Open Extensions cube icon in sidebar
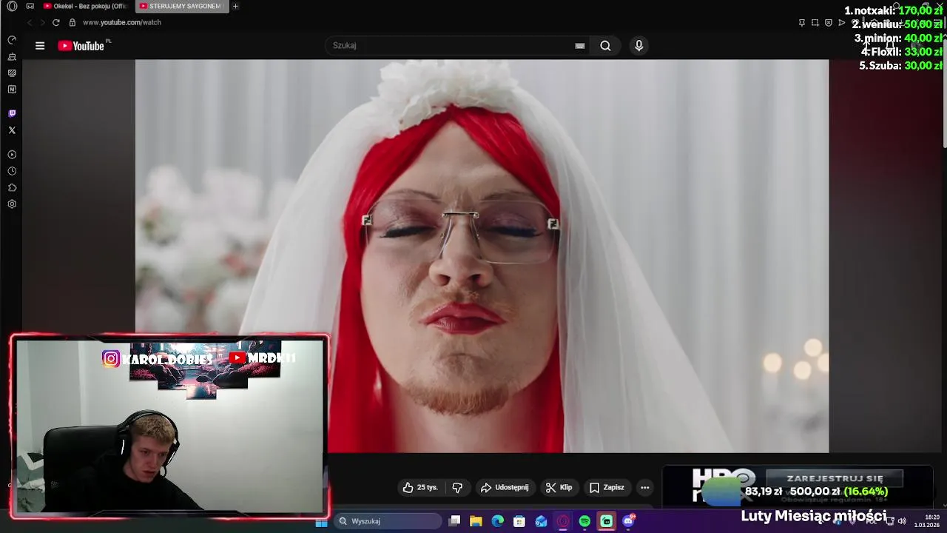This screenshot has height=533, width=947. click(12, 187)
